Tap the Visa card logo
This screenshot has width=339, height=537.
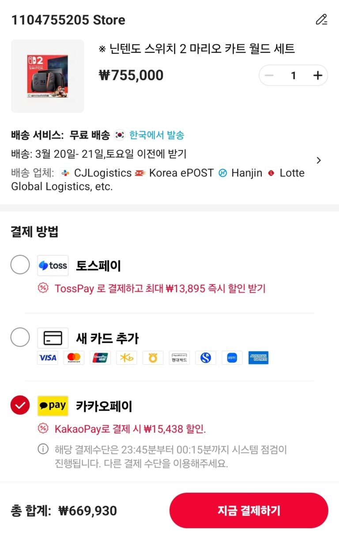47,358
